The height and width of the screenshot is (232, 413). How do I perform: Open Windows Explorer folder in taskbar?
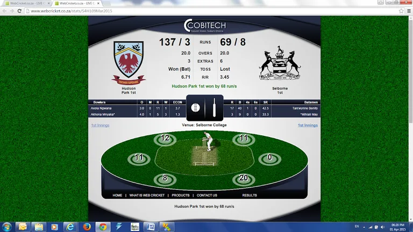[x=39, y=227]
